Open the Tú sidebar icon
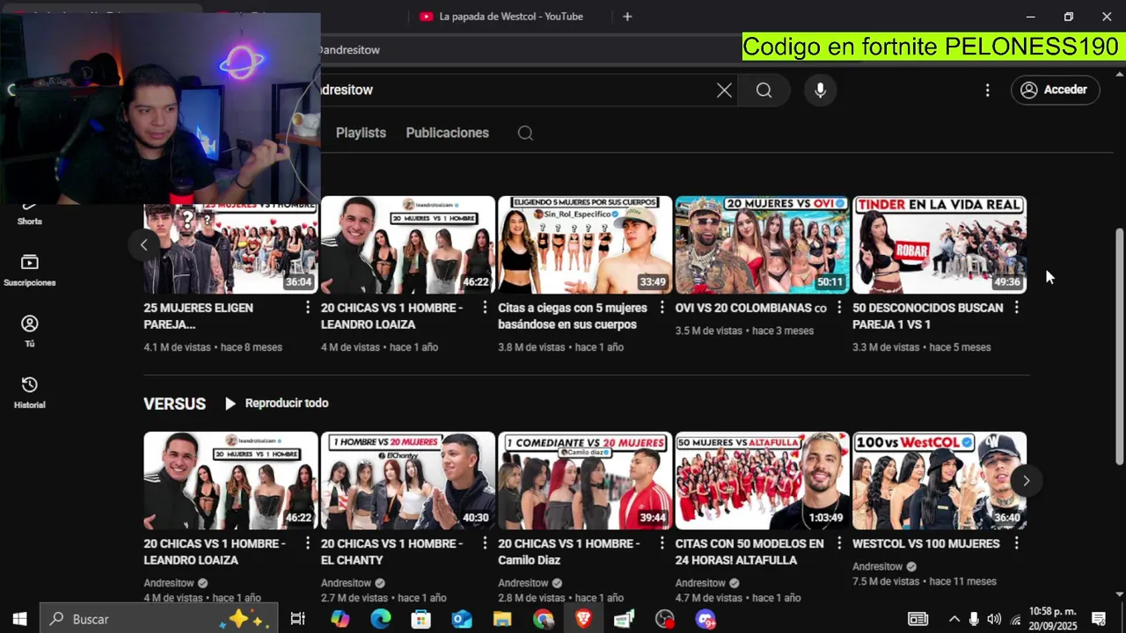Screen dimensions: 1126x633 [30, 331]
